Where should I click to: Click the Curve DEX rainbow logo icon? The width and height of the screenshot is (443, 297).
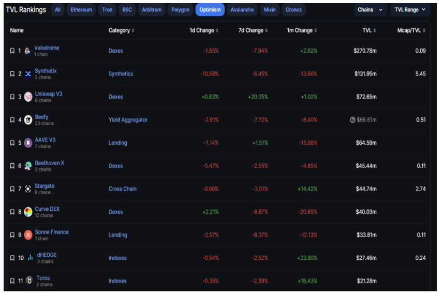tap(28, 212)
